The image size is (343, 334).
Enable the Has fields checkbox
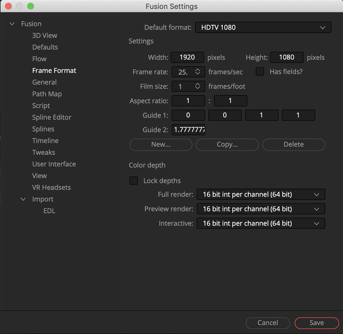260,72
